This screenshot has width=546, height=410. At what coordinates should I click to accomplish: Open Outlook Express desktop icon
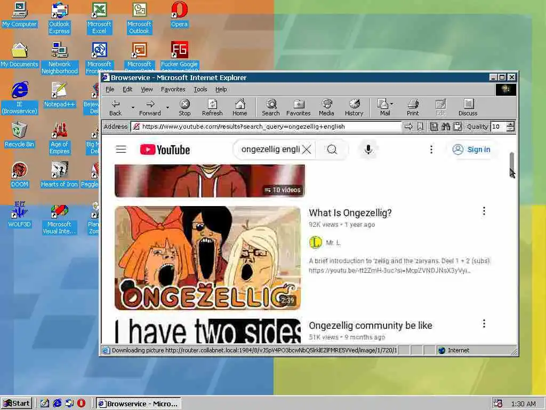coord(60,18)
